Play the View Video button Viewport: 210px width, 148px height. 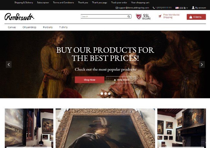point(121,80)
